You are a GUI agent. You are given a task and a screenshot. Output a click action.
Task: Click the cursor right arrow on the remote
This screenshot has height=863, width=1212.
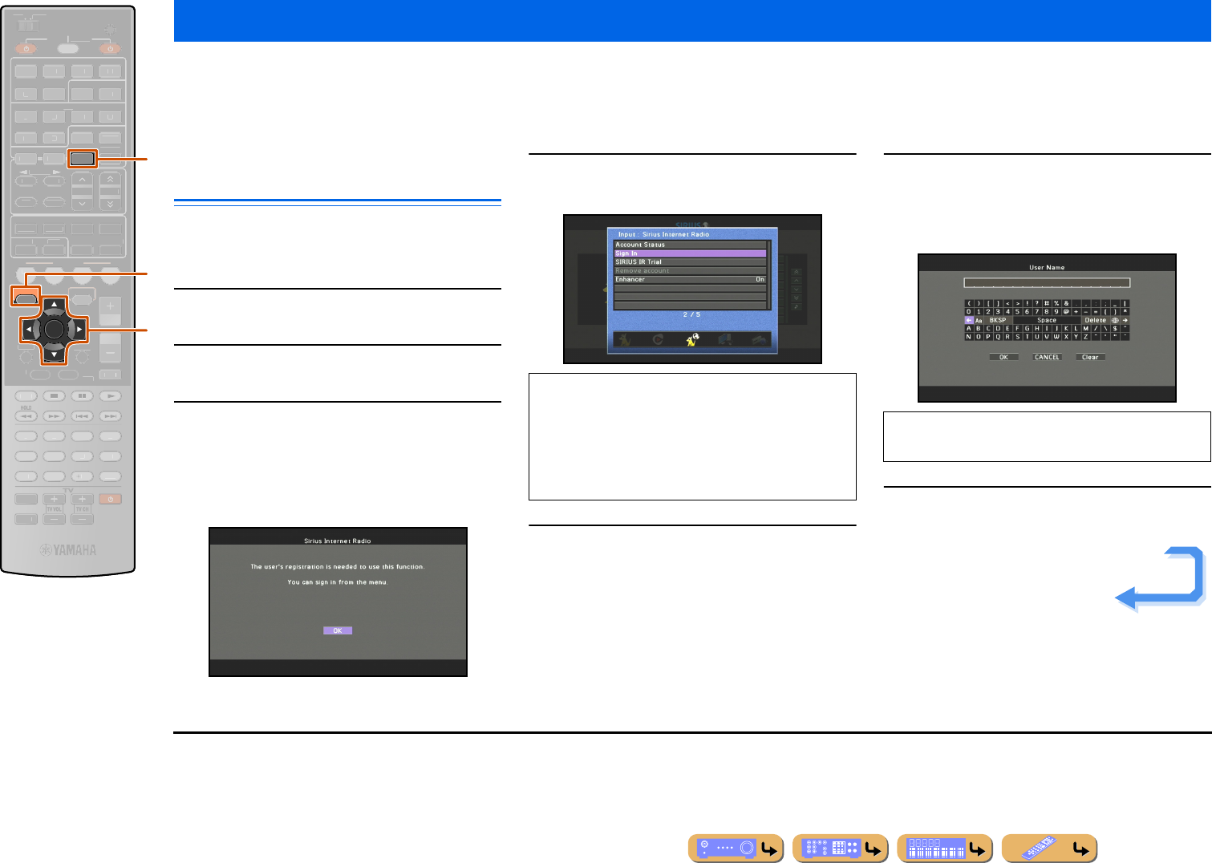coord(79,329)
